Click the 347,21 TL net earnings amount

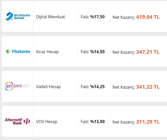(x=148, y=52)
